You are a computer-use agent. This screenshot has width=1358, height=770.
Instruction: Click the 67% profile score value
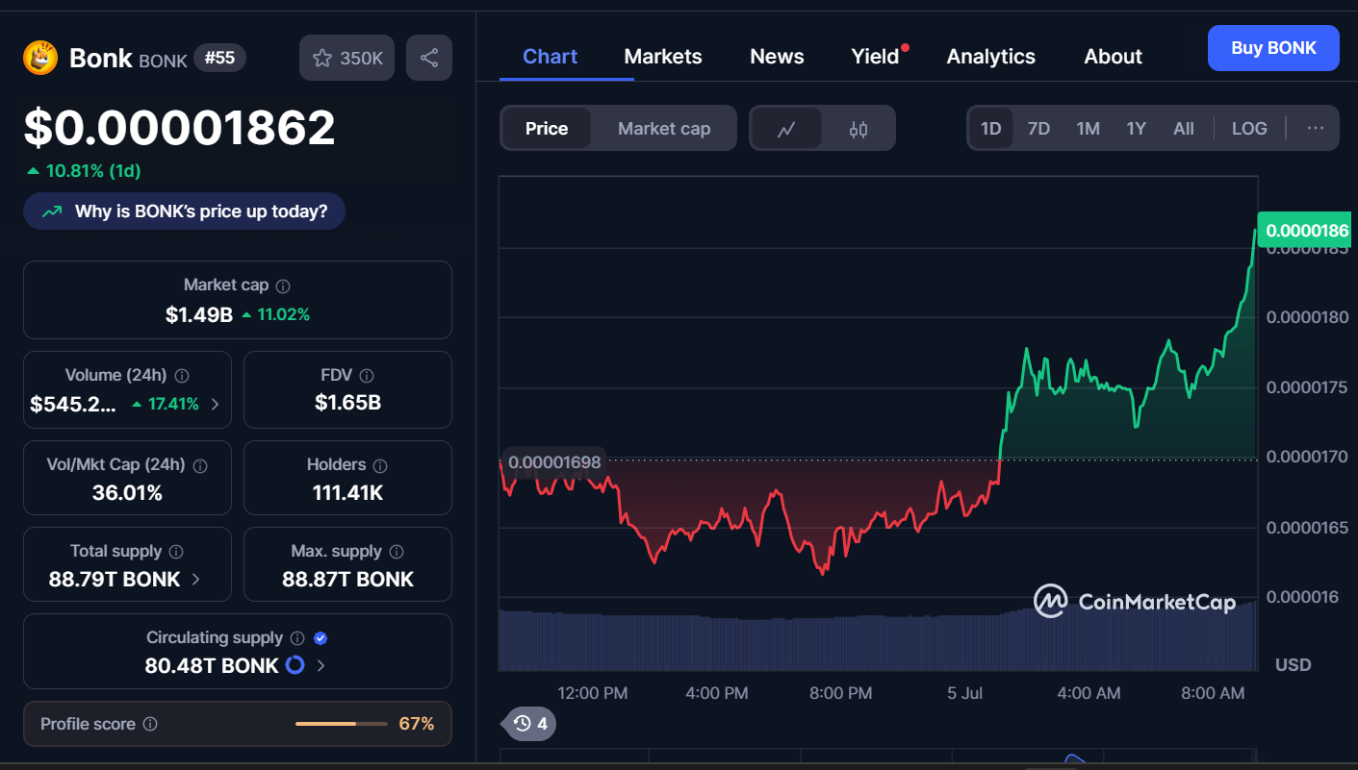[x=417, y=724]
